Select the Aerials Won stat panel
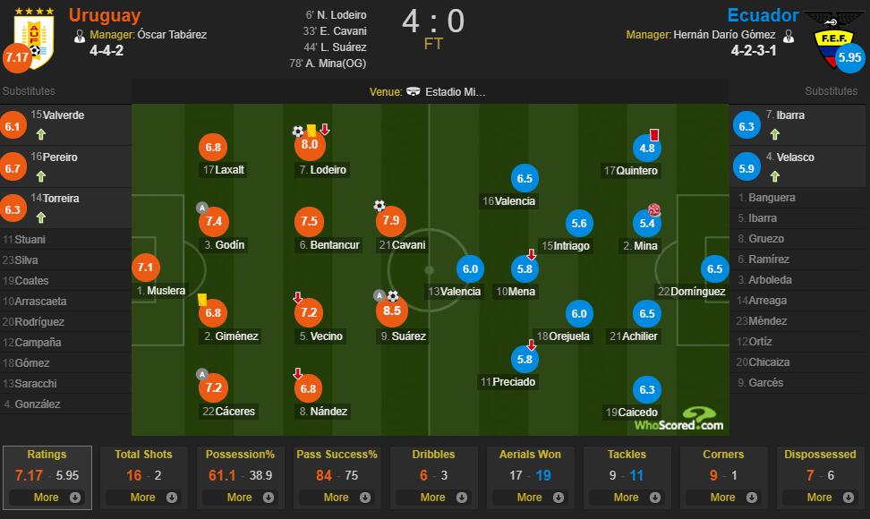This screenshot has width=870, height=519. 530,478
